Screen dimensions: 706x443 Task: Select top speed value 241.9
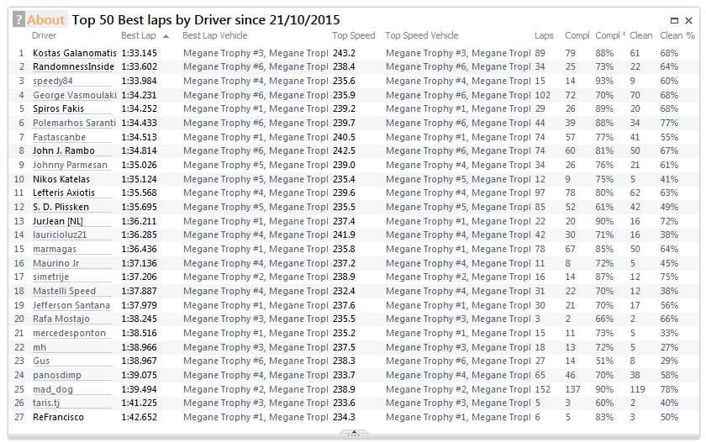tap(344, 235)
